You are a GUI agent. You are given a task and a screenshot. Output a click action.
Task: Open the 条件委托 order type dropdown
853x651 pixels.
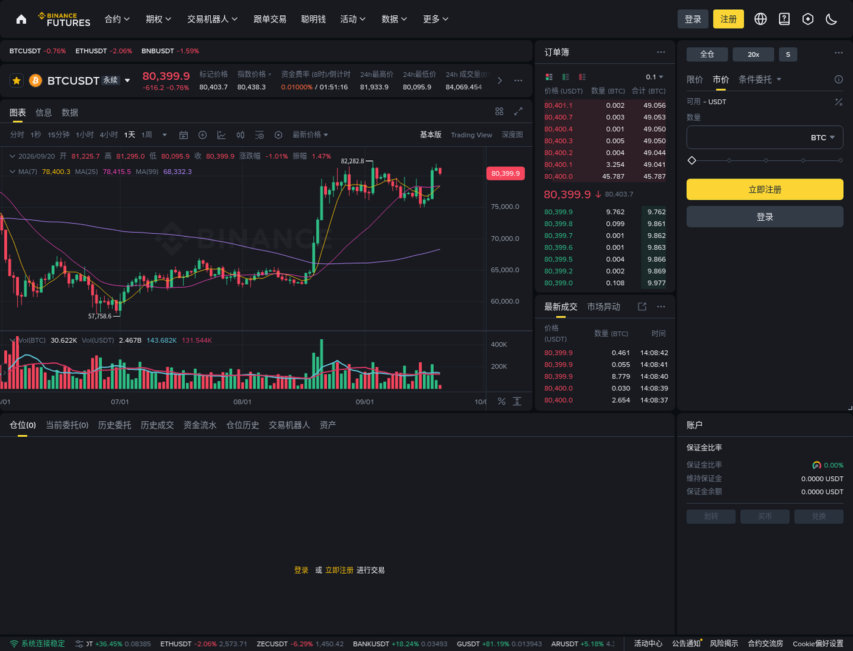tap(760, 79)
